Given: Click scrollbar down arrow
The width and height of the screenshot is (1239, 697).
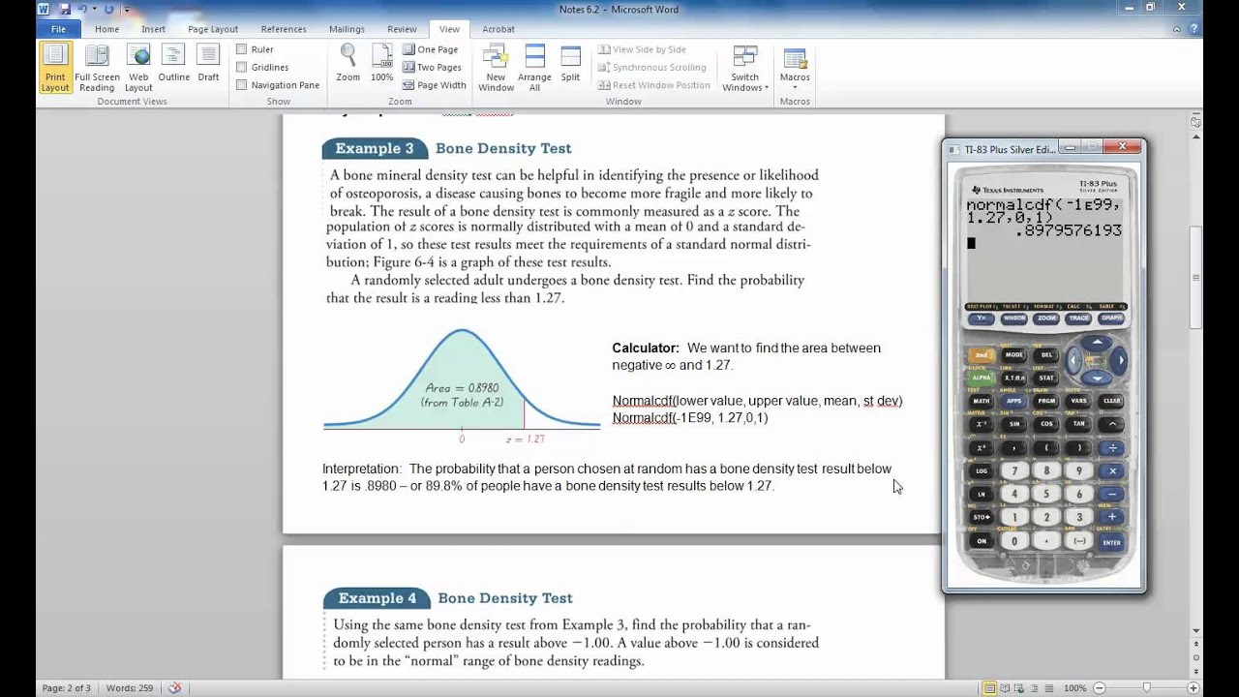Looking at the screenshot, I should tap(1197, 629).
